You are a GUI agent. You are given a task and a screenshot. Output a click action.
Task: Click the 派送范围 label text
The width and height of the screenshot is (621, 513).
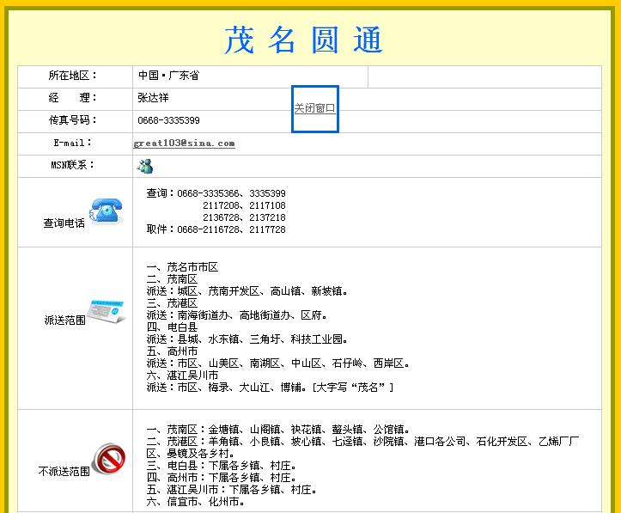click(64, 321)
